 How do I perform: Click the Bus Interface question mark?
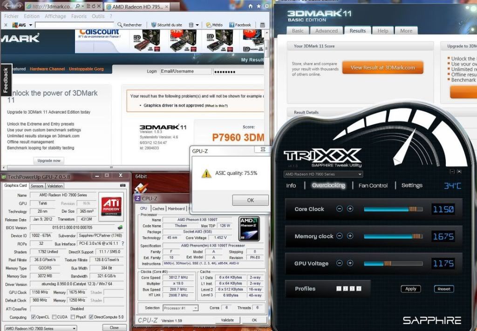(x=123, y=243)
